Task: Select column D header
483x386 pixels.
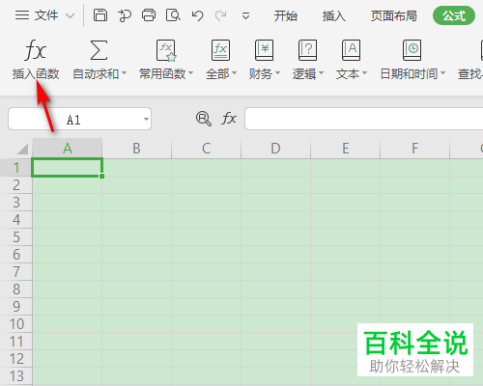Action: coord(276,149)
